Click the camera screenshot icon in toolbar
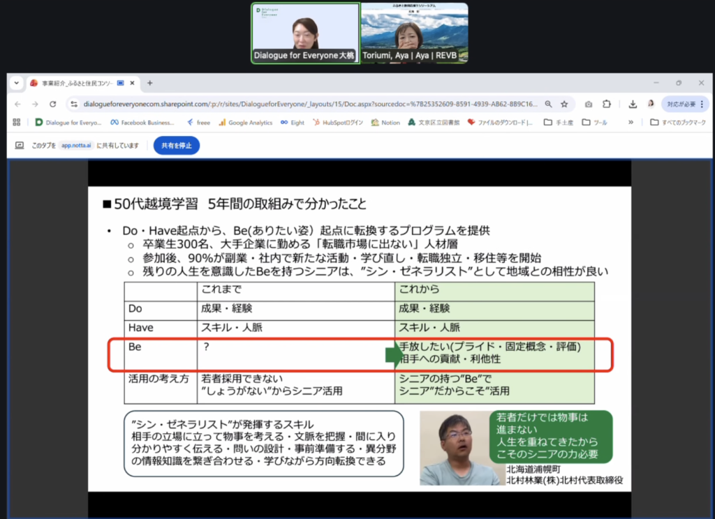Viewport: 715px width, 519px height. tap(589, 104)
